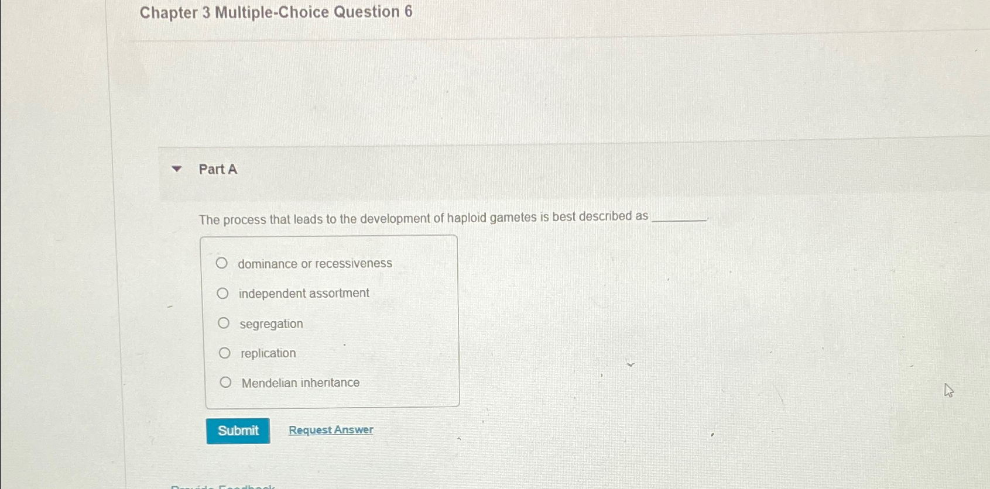Choose the "segregation" radio button

[x=223, y=322]
